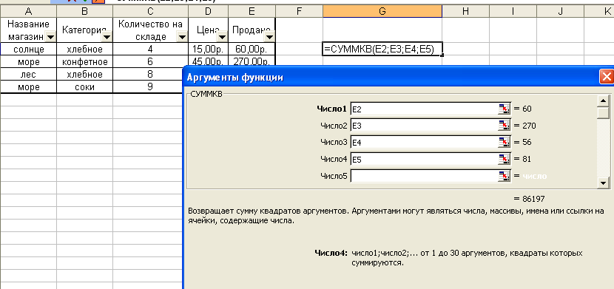Click cell G2 with СУММКВ formula
This screenshot has height=289, width=614.
point(382,49)
